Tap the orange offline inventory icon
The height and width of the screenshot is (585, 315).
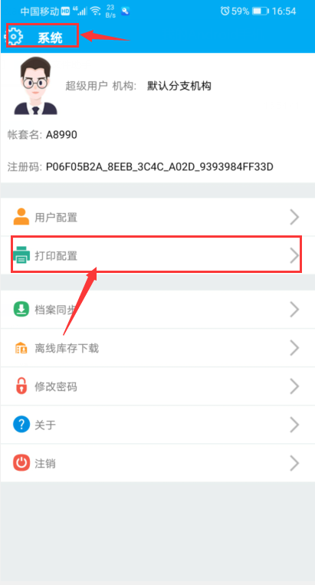[21, 348]
